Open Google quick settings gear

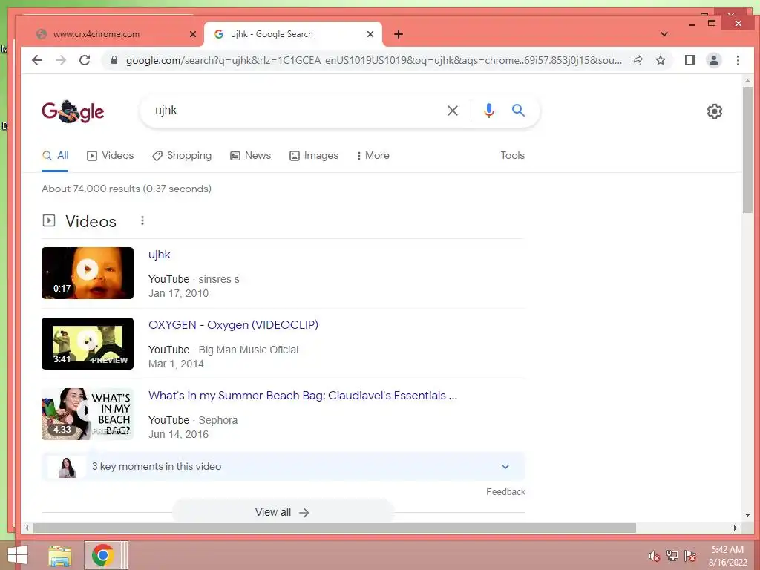[715, 111]
